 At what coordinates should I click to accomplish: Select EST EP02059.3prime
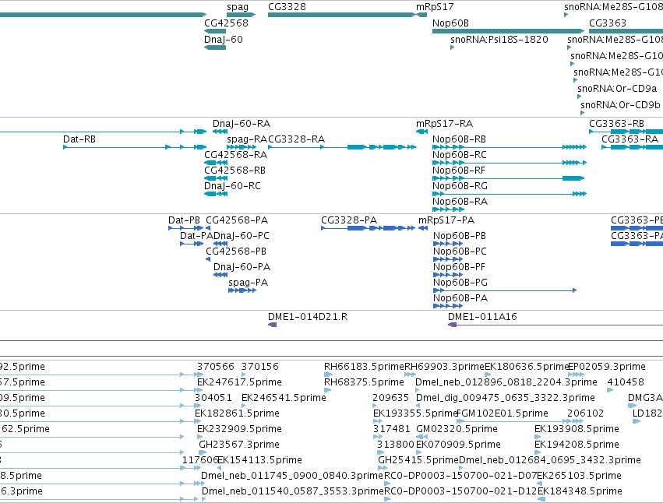point(607,367)
